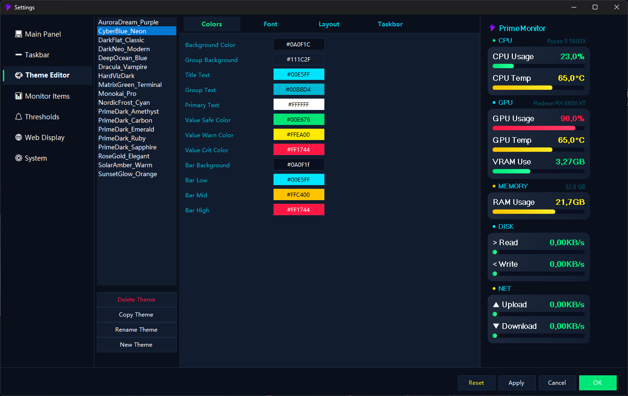The height and width of the screenshot is (396, 628).
Task: Switch to the Colors tab
Action: point(212,24)
